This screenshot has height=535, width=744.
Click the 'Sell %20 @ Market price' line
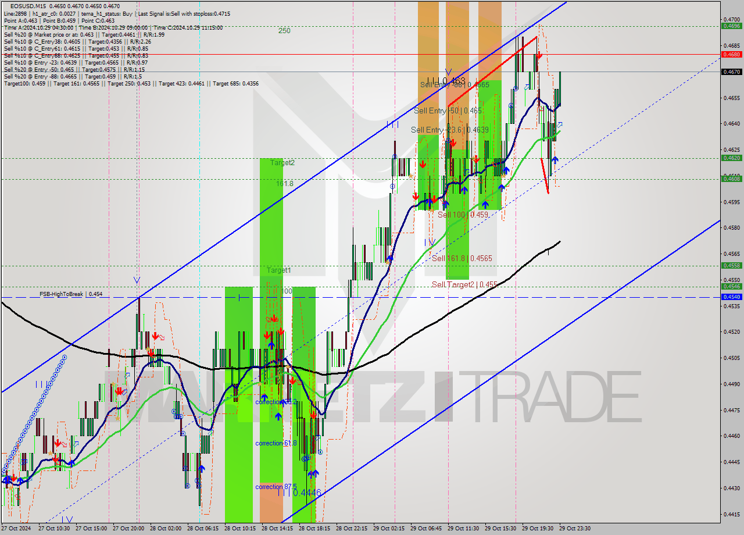pos(84,35)
